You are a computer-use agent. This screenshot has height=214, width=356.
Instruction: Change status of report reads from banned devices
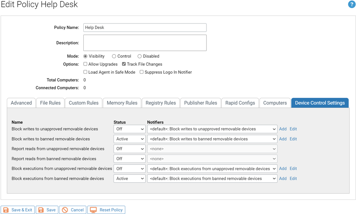tap(129, 158)
